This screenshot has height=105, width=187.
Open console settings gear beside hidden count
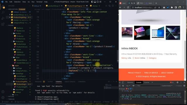pos(184,86)
